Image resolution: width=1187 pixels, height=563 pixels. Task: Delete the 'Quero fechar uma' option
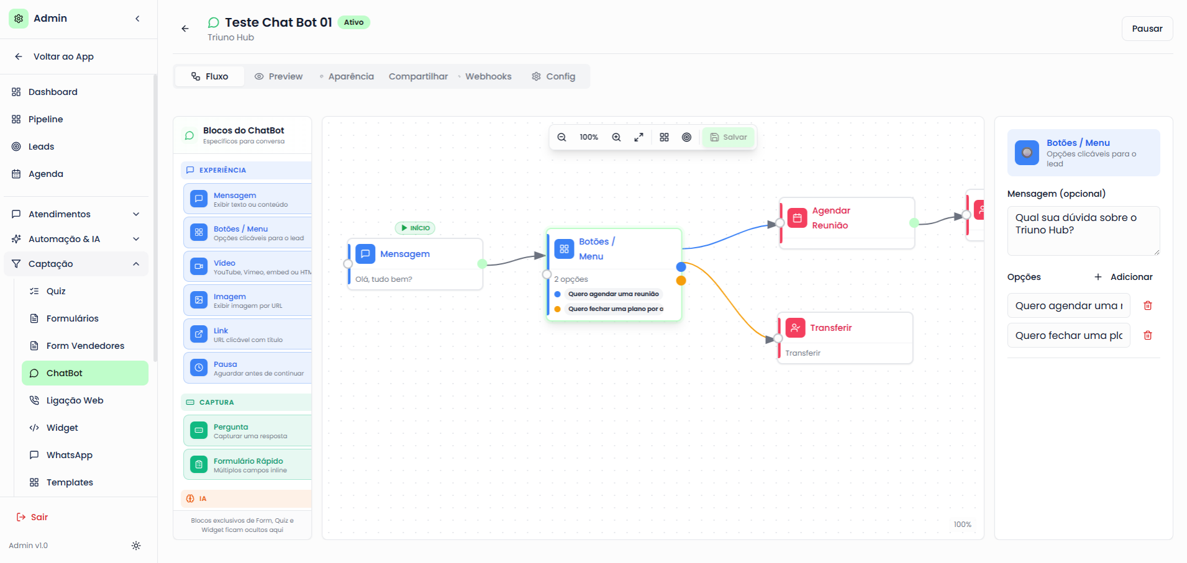1148,335
